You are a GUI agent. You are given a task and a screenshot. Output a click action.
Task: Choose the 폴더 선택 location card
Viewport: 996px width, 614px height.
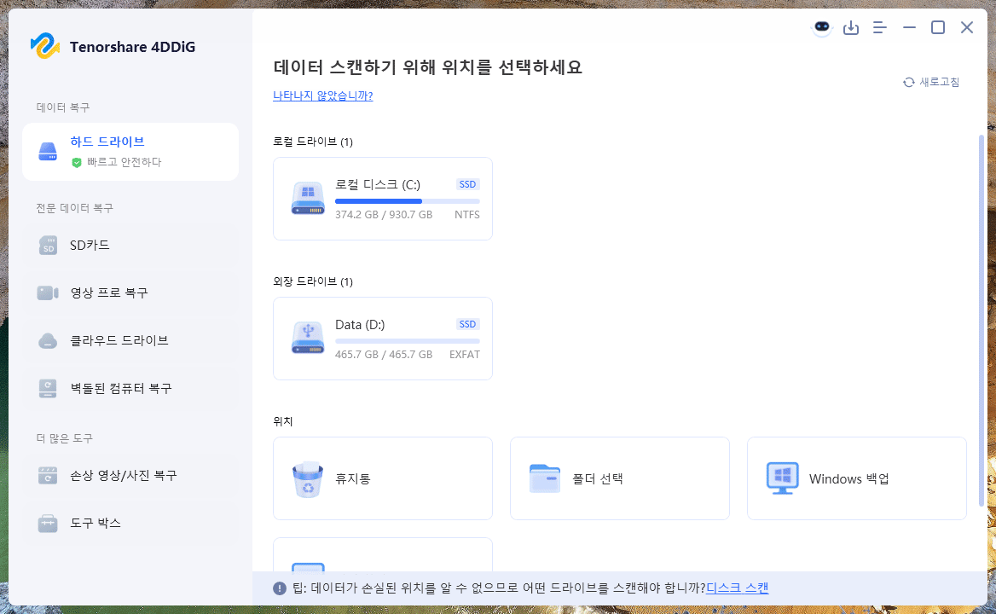point(619,478)
